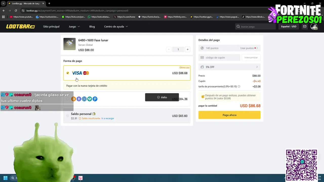Click the Ir a recargar link
This screenshot has width=324, height=182.
(x=108, y=118)
